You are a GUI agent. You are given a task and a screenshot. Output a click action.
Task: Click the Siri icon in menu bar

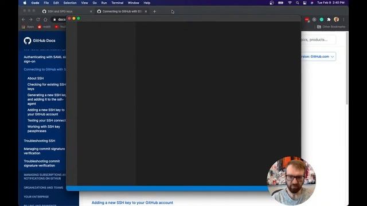[312, 3]
